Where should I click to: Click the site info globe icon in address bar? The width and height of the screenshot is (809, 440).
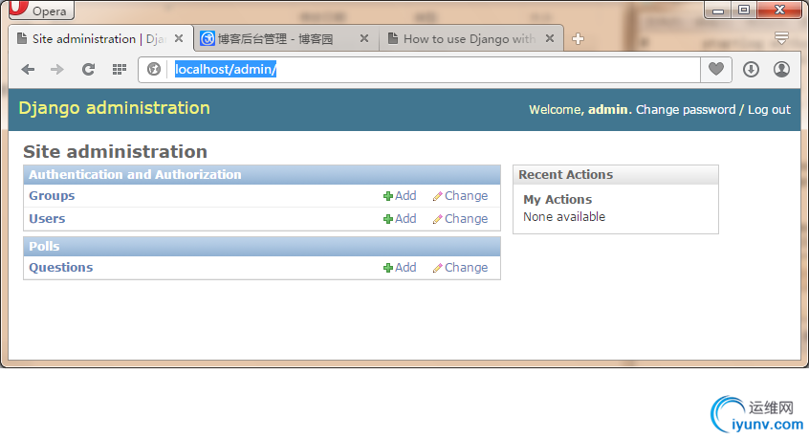coord(154,69)
